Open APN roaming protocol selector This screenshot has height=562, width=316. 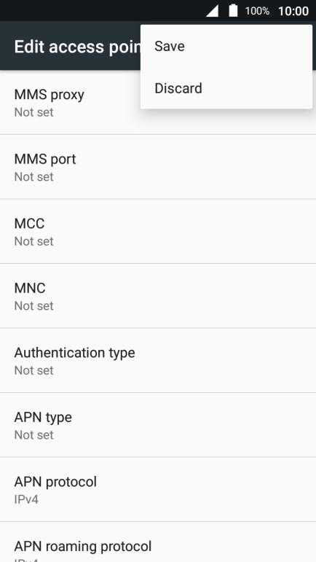tap(158, 542)
